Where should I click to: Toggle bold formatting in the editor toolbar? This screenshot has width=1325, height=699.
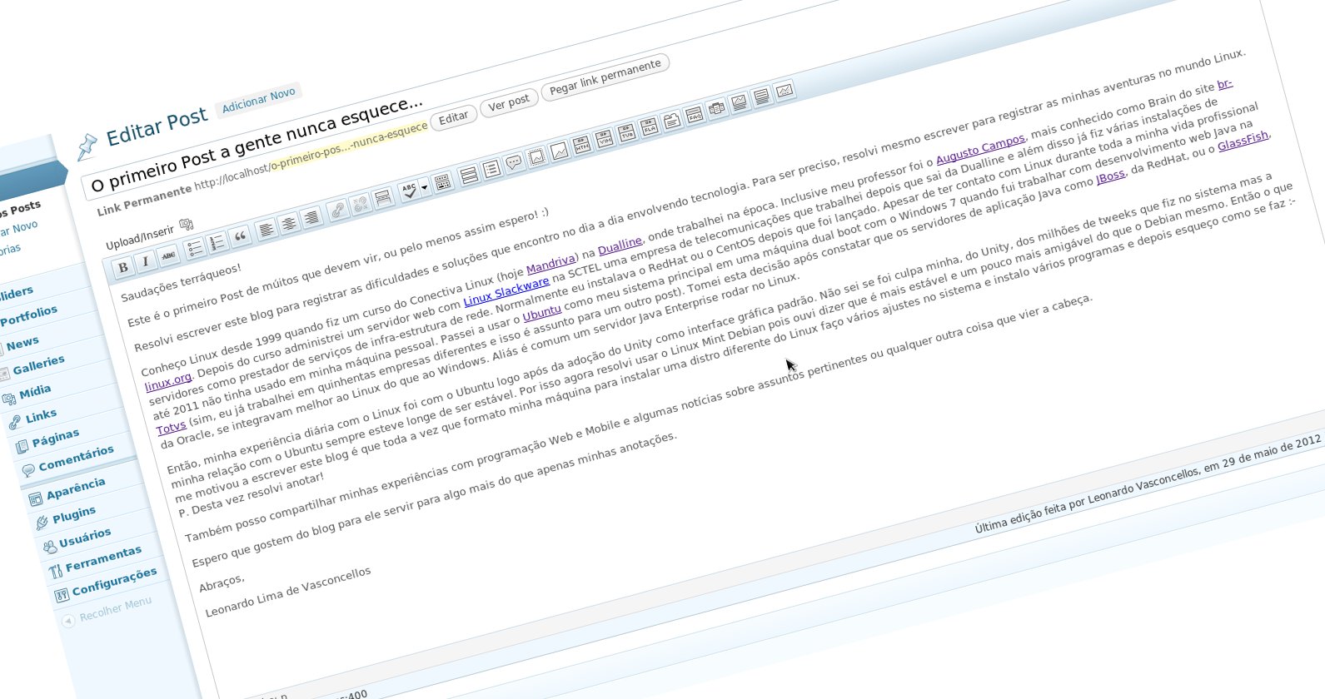point(123,267)
